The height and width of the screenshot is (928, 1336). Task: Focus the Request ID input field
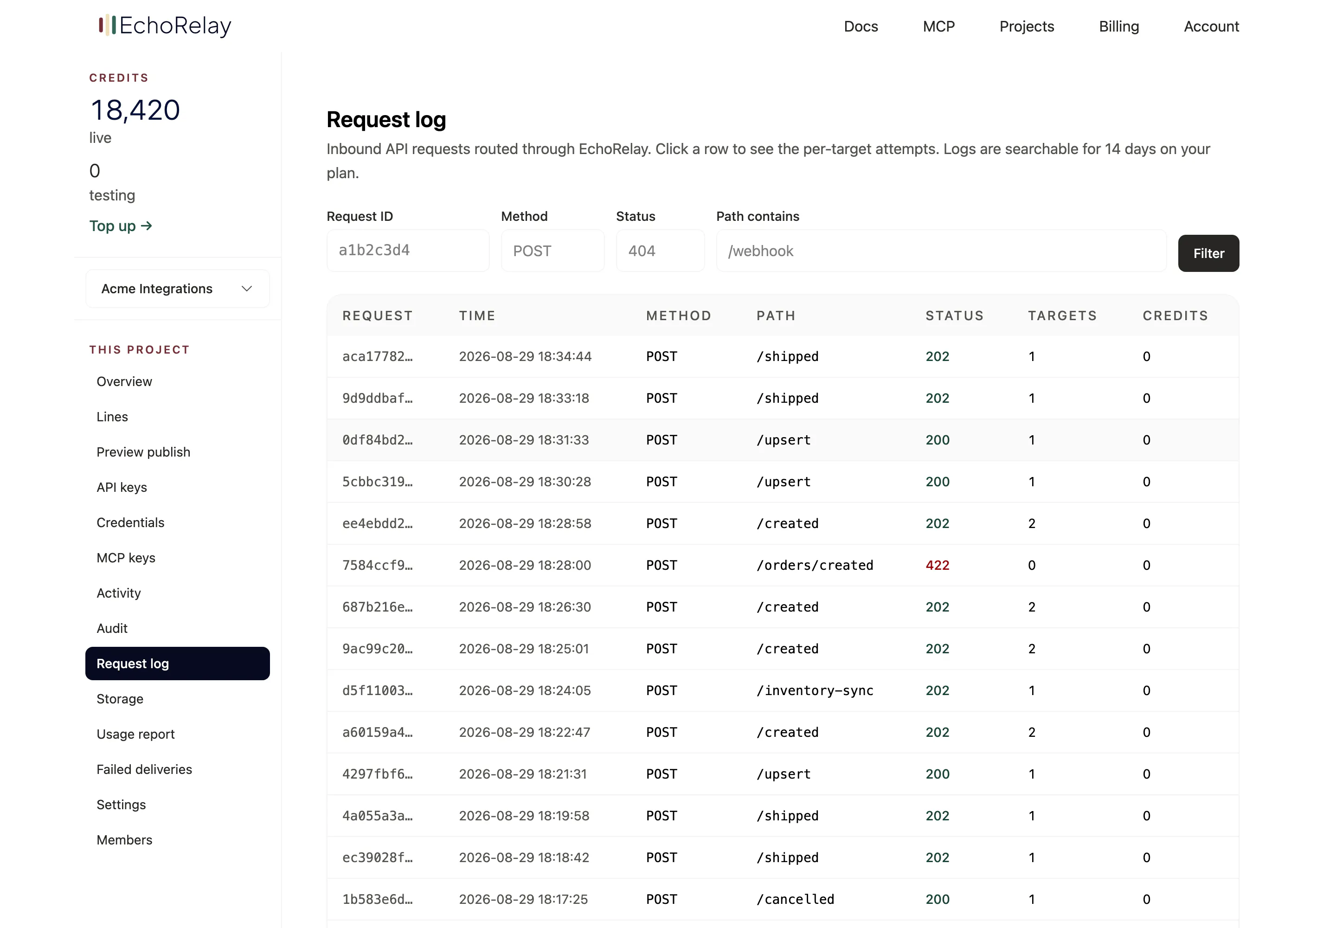tap(408, 251)
